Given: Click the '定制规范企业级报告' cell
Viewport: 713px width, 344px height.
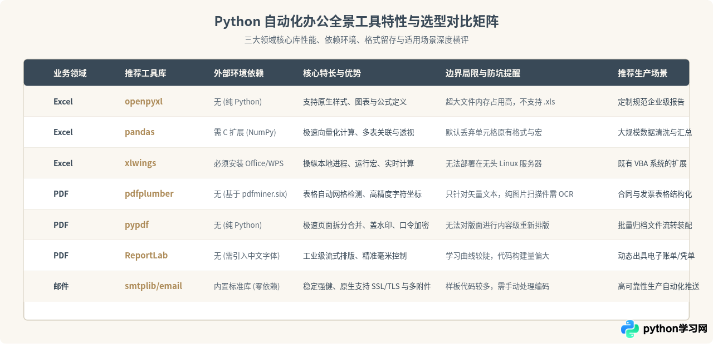Looking at the screenshot, I should (x=651, y=102).
